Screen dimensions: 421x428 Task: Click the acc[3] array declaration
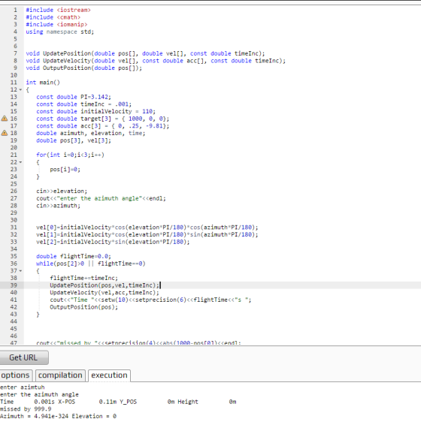[x=103, y=126]
